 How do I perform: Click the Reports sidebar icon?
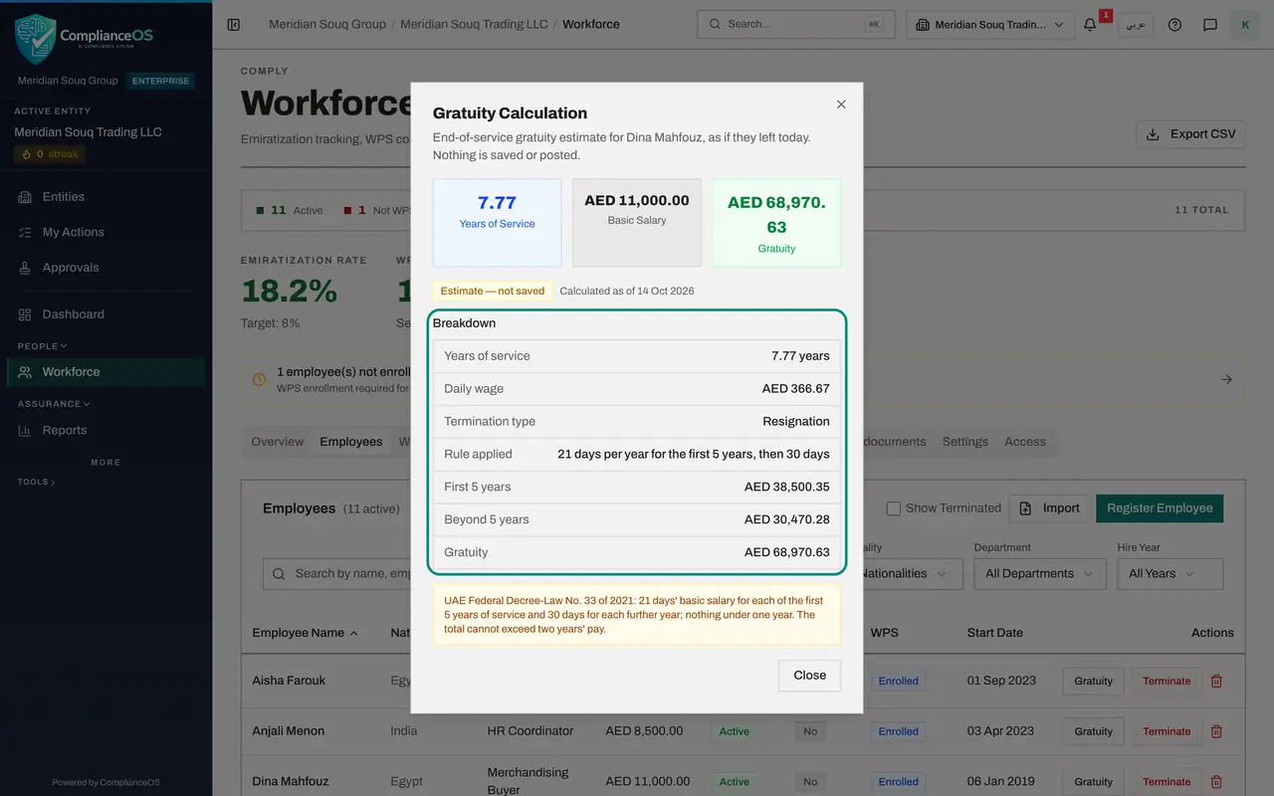[x=25, y=431]
